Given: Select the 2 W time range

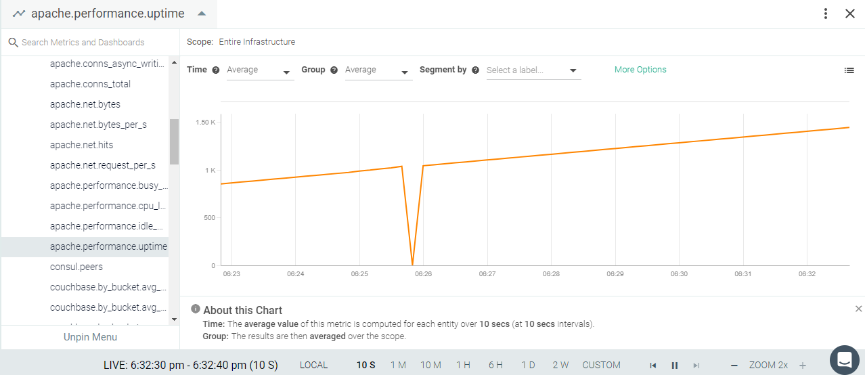Looking at the screenshot, I should click(x=560, y=365).
